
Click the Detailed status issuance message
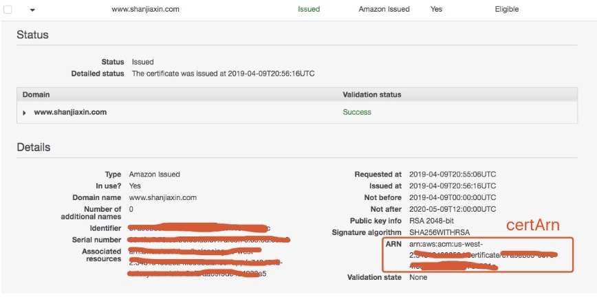coord(223,74)
